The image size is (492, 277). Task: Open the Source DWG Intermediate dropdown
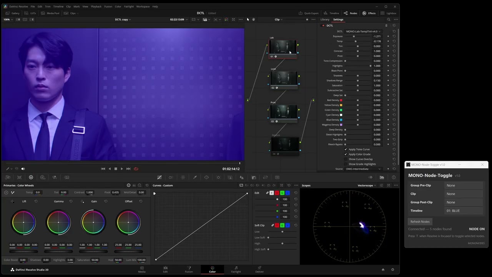(363, 169)
